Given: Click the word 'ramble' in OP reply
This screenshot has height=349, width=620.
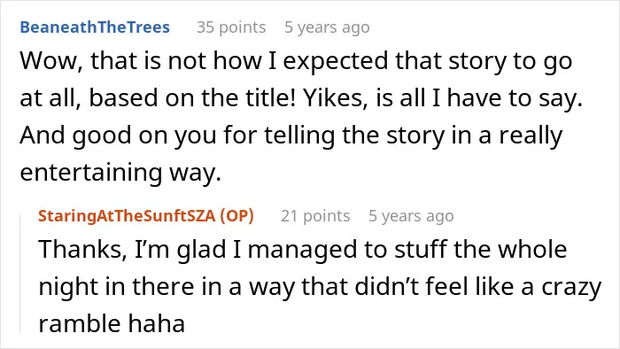Looking at the screenshot, I should pyautogui.click(x=80, y=323).
